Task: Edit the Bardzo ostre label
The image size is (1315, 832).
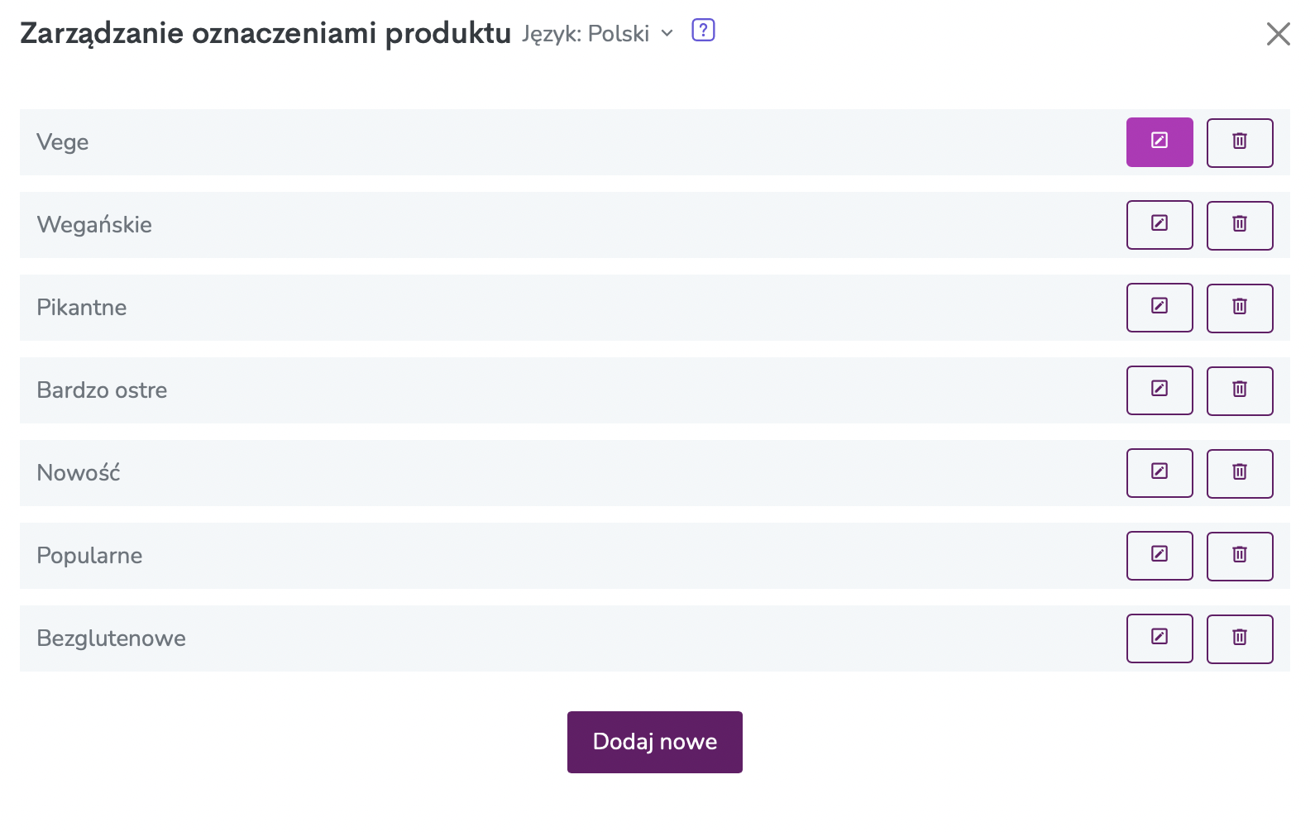Action: pyautogui.click(x=1160, y=390)
